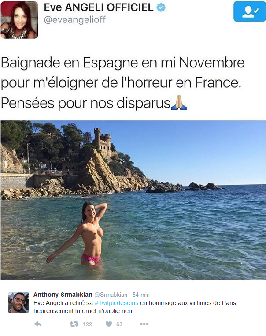The height and width of the screenshot is (336, 266).
Task: Open Eve Angeli's profile picture
Action: [x=19, y=20]
